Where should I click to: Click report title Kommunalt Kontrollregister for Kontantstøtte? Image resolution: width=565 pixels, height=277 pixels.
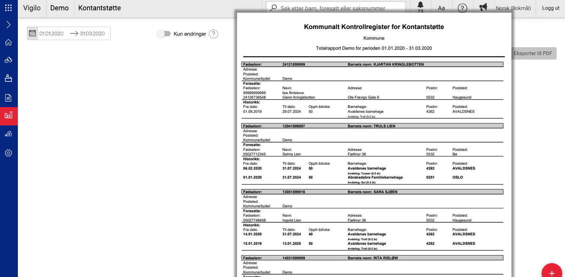(x=374, y=27)
